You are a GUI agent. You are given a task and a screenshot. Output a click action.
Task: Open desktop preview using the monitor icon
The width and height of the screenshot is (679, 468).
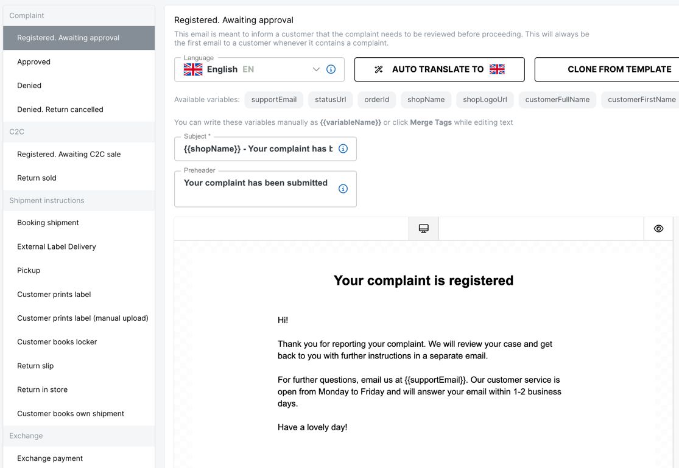pos(424,228)
